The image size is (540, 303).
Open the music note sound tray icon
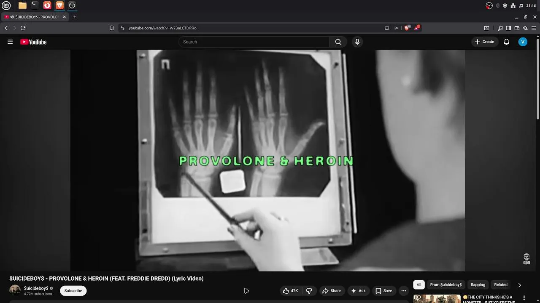(521, 5)
